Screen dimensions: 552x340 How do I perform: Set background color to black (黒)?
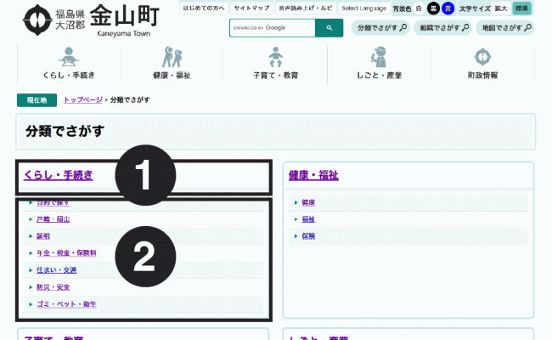433,8
